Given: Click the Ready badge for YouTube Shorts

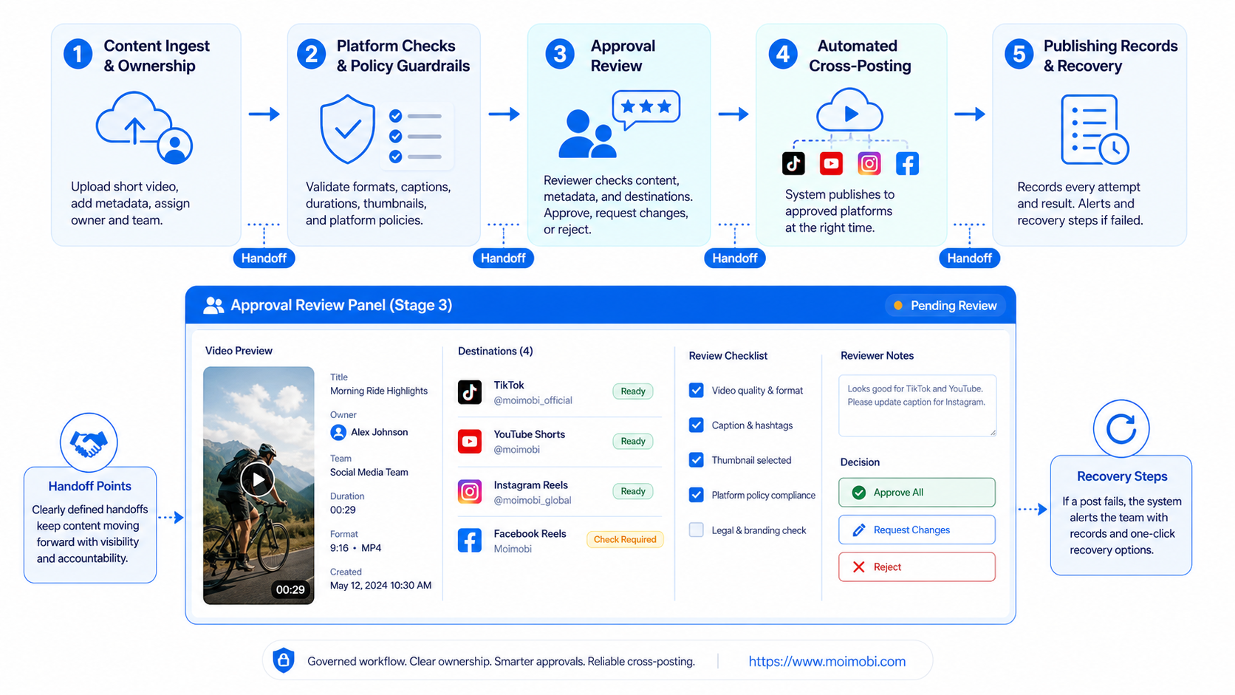Looking at the screenshot, I should pyautogui.click(x=633, y=441).
